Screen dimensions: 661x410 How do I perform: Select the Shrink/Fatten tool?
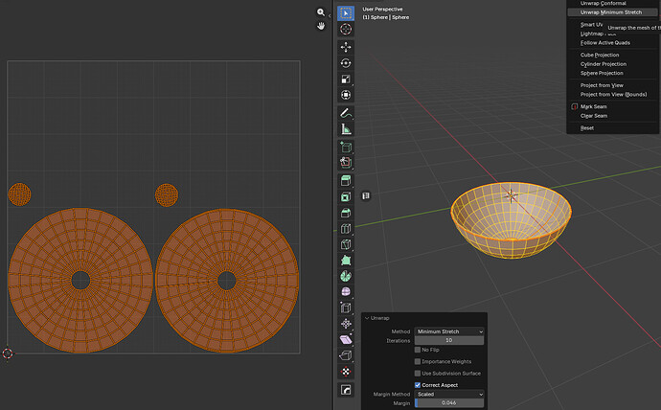tap(346, 324)
